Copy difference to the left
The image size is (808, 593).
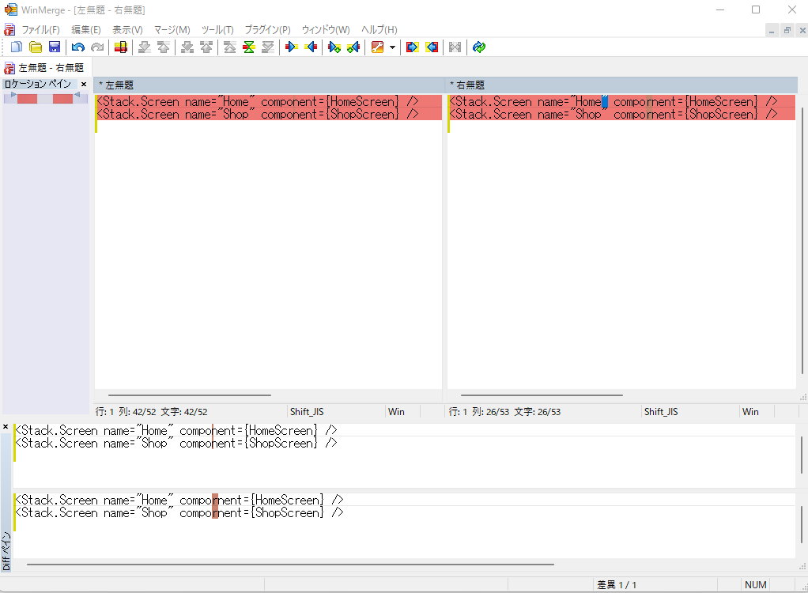point(311,47)
